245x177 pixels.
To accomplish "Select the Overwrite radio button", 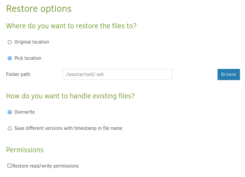I will pyautogui.click(x=10, y=112).
